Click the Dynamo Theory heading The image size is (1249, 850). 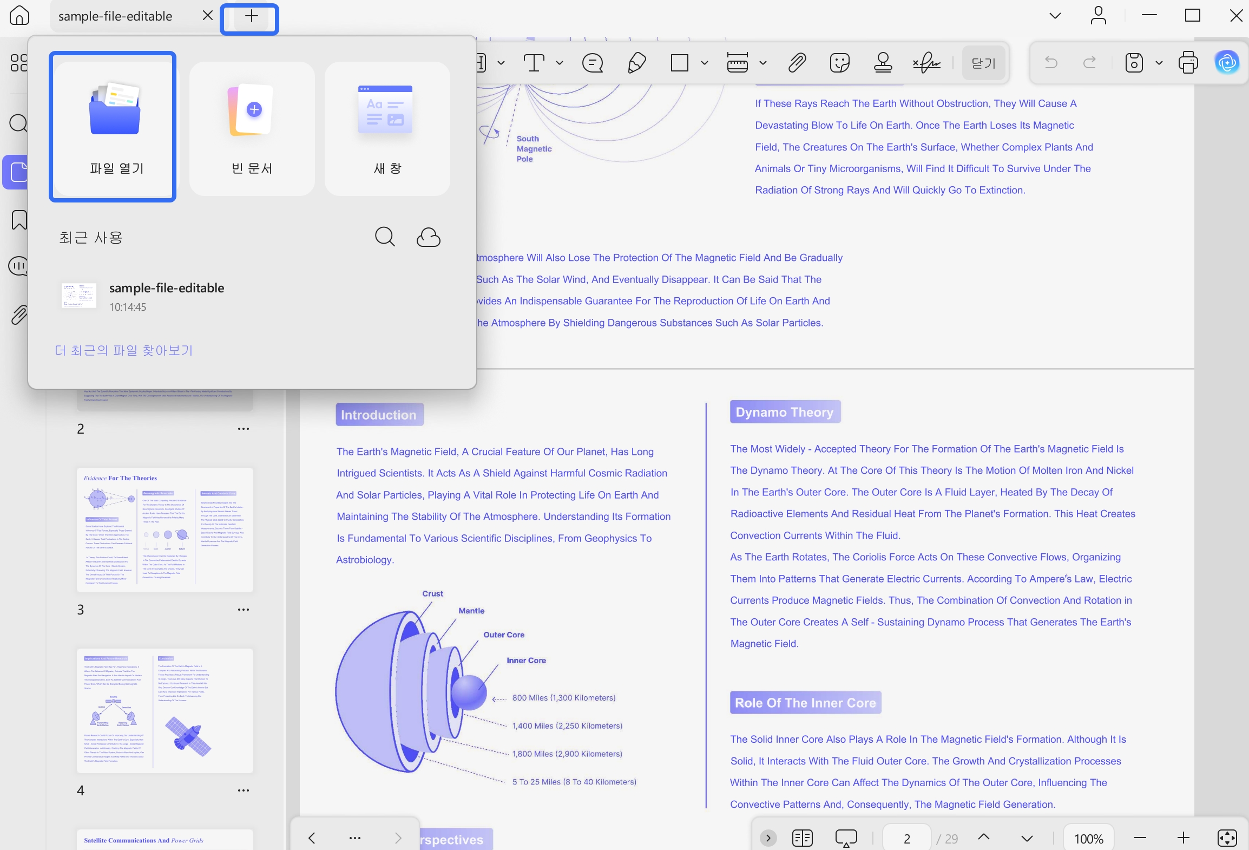pyautogui.click(x=785, y=412)
